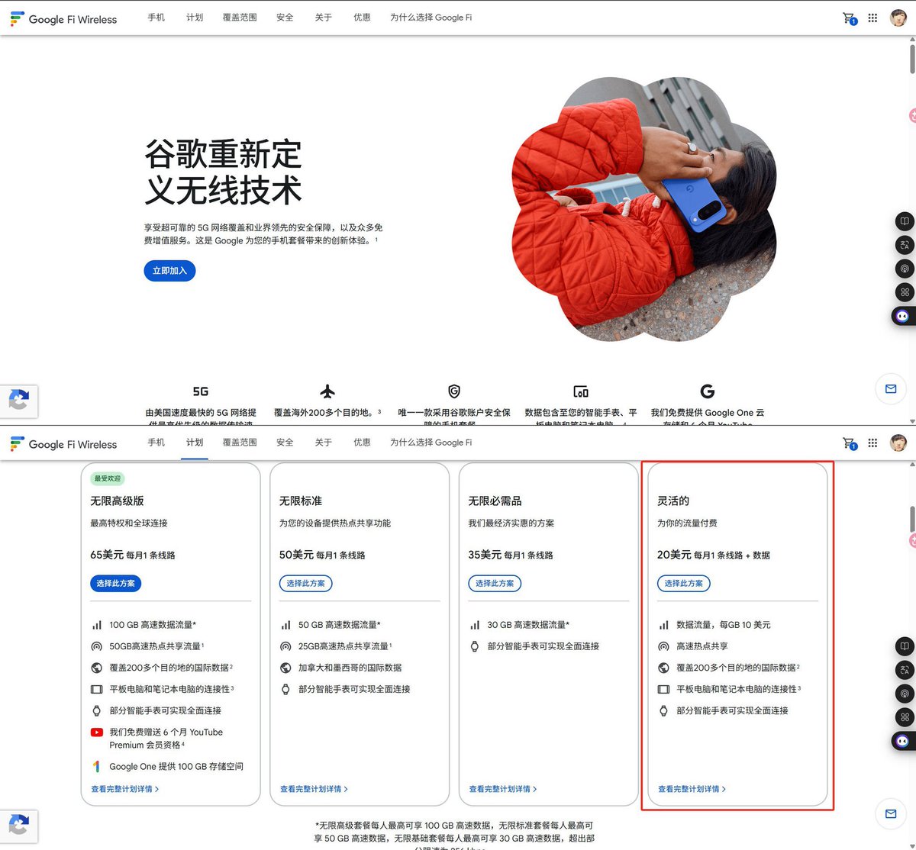Open the mail chat bubble on the upper page
This screenshot has height=850, width=916.
tap(891, 389)
